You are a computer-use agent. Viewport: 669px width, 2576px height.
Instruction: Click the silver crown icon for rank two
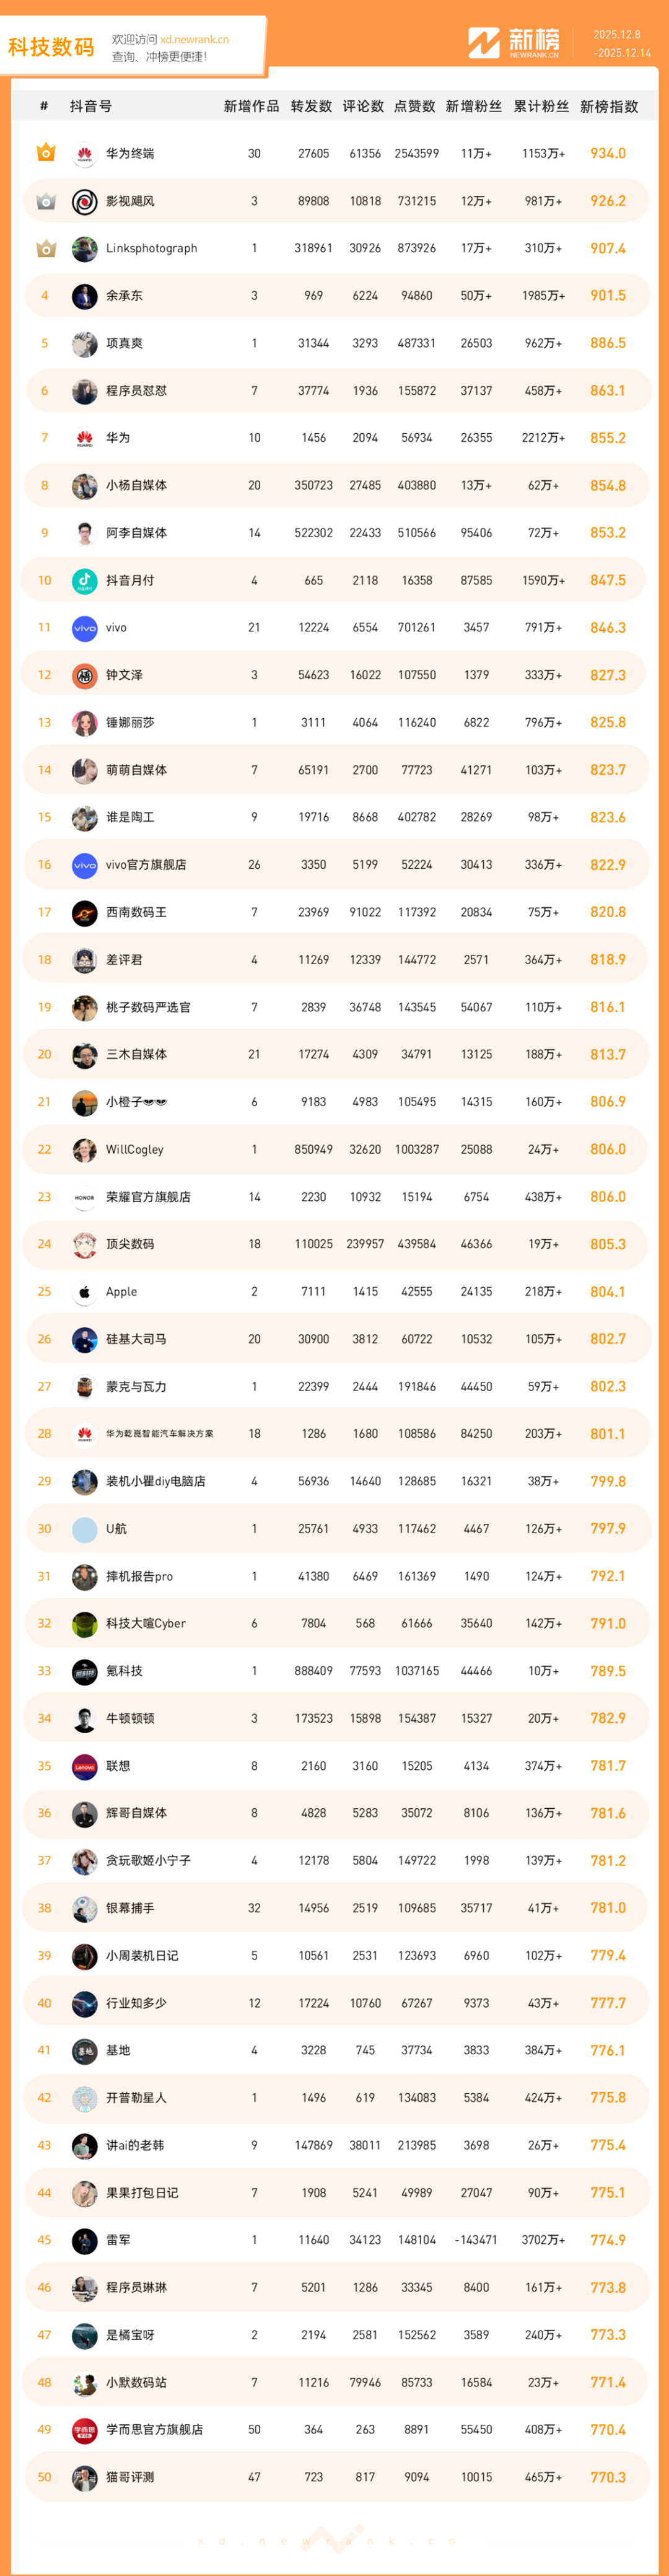tap(45, 201)
